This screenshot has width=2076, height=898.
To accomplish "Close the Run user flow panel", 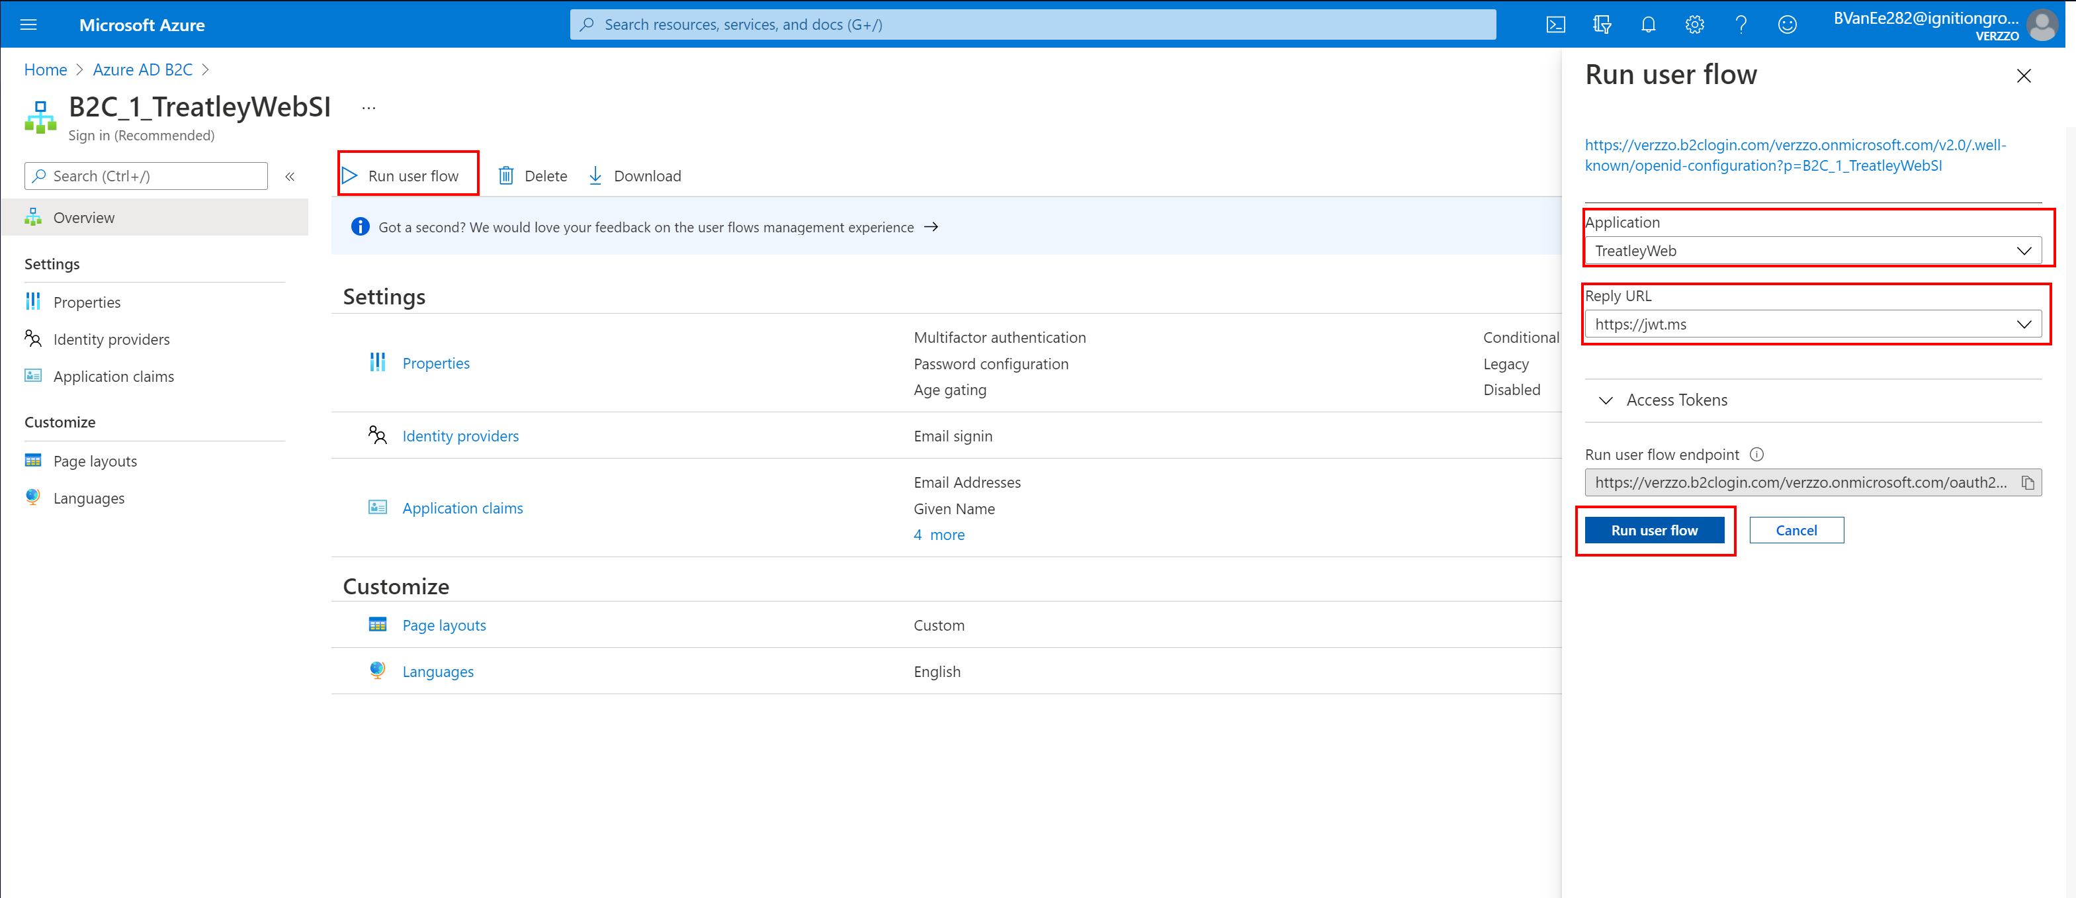I will tap(2023, 76).
